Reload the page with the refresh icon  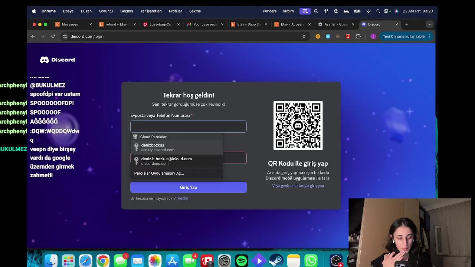(x=53, y=36)
